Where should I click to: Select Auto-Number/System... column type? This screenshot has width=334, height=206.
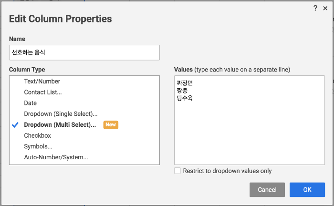click(56, 157)
